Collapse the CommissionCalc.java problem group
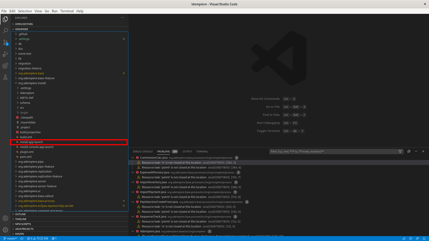The width and height of the screenshot is (429, 241). click(133, 157)
